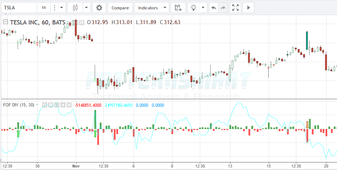Click the close price value C312.63
The height and width of the screenshot is (170, 337).
tap(170, 22)
